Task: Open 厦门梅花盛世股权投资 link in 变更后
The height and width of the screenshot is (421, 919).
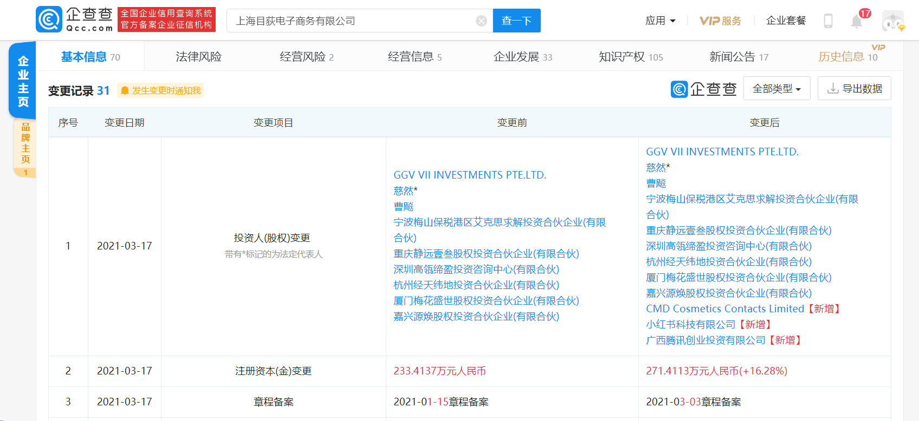Action: (x=739, y=277)
